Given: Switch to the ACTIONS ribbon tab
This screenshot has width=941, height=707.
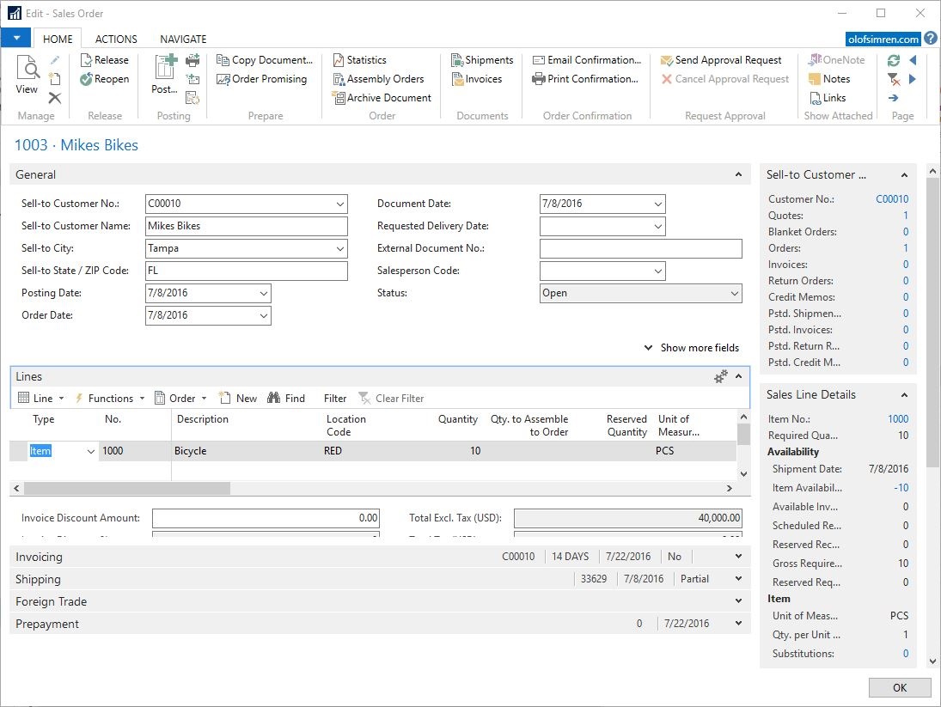Looking at the screenshot, I should [116, 39].
